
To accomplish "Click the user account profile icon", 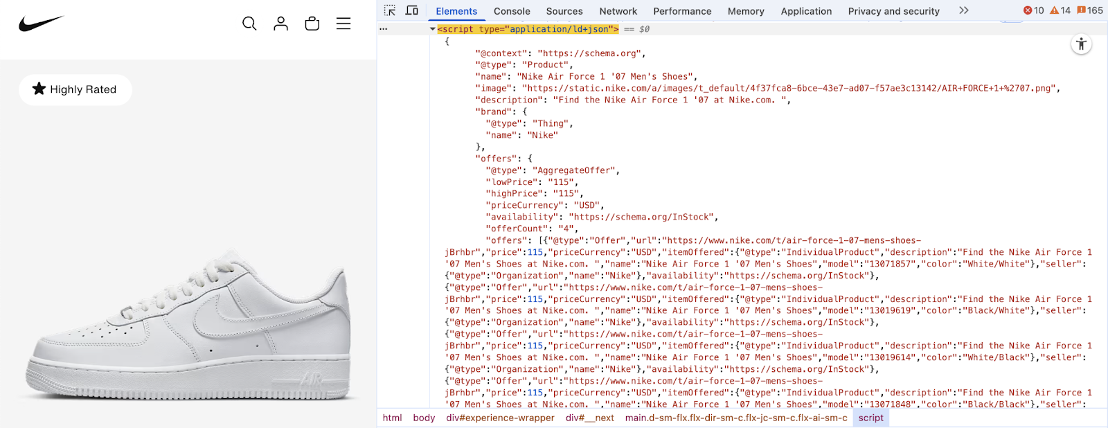I will (280, 24).
